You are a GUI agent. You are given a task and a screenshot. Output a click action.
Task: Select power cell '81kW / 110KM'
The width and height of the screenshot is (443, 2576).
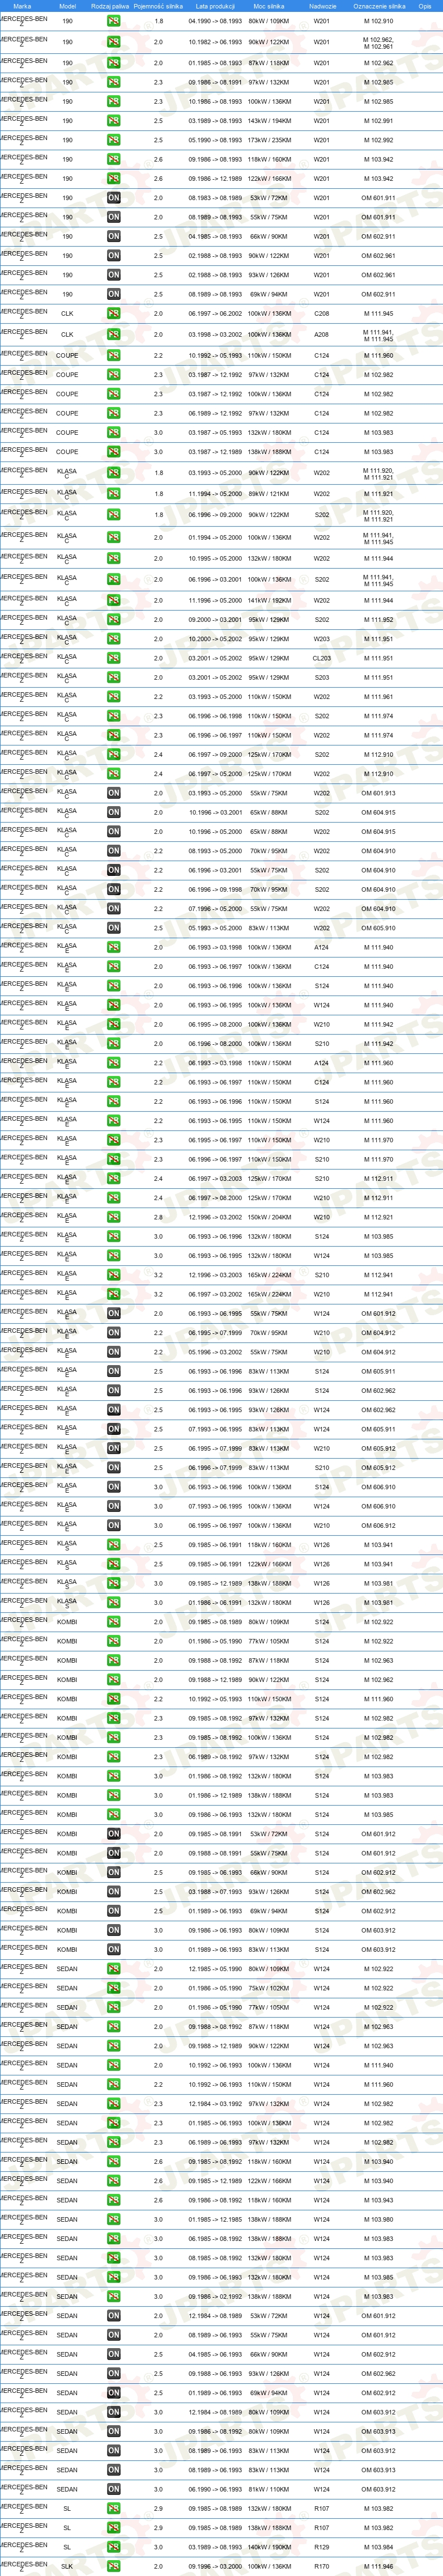269,2489
